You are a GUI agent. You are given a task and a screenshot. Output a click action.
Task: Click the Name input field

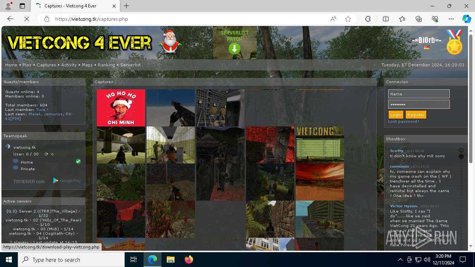tap(419, 94)
